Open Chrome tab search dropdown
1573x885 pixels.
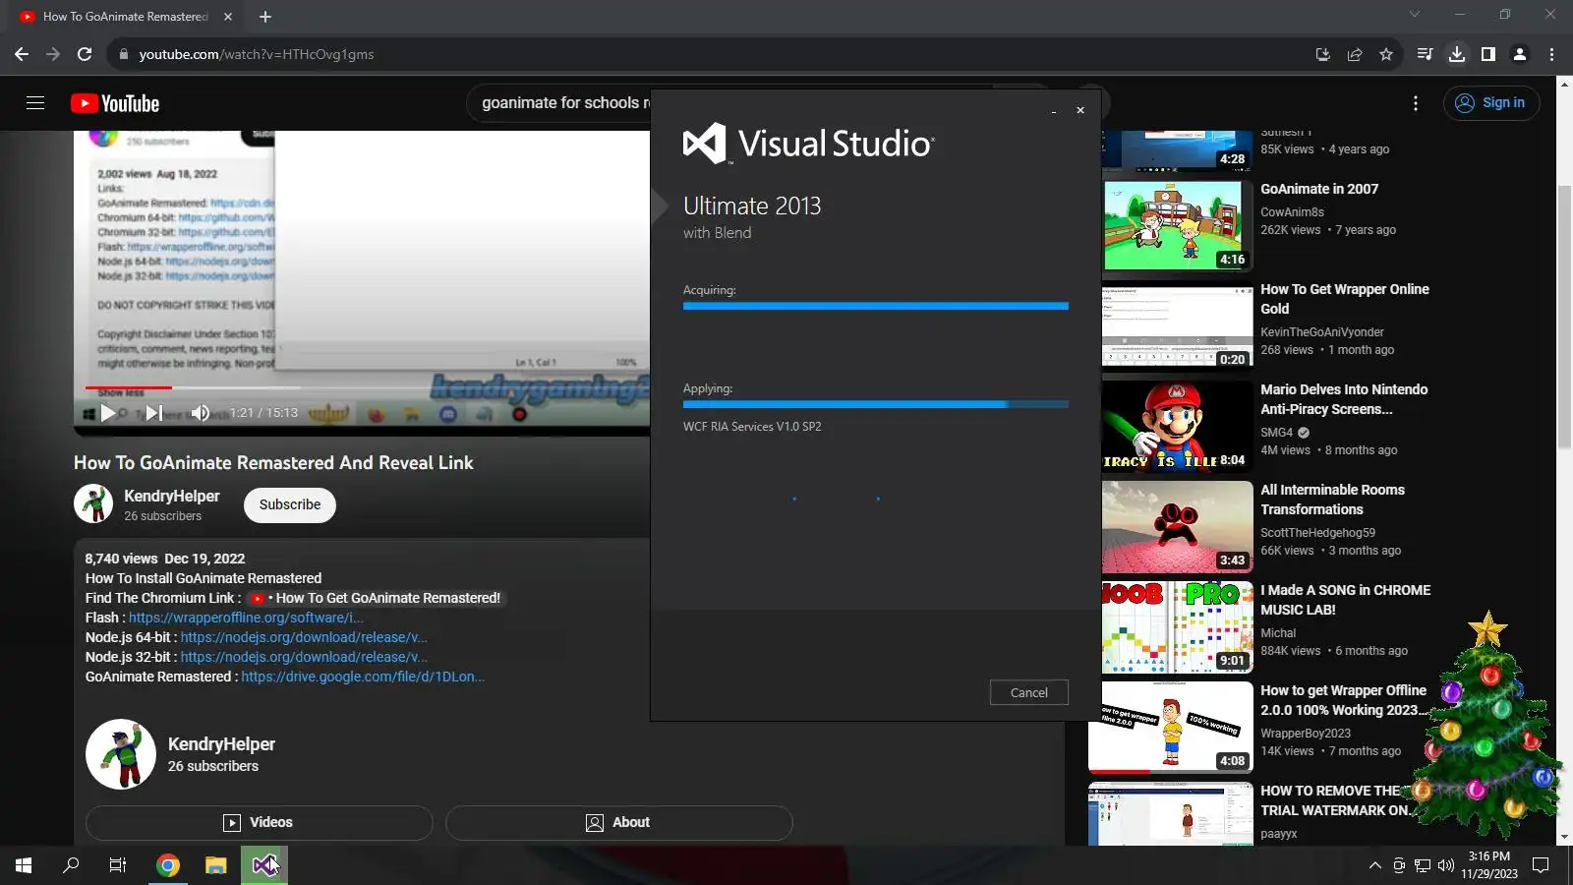coord(1415,14)
